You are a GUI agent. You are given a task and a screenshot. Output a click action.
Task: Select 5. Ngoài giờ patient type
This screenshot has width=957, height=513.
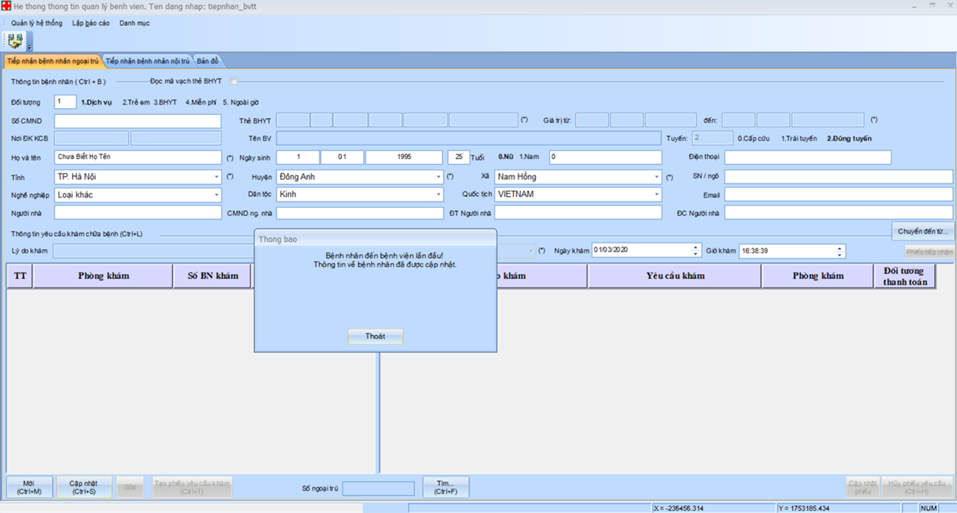coord(241,103)
